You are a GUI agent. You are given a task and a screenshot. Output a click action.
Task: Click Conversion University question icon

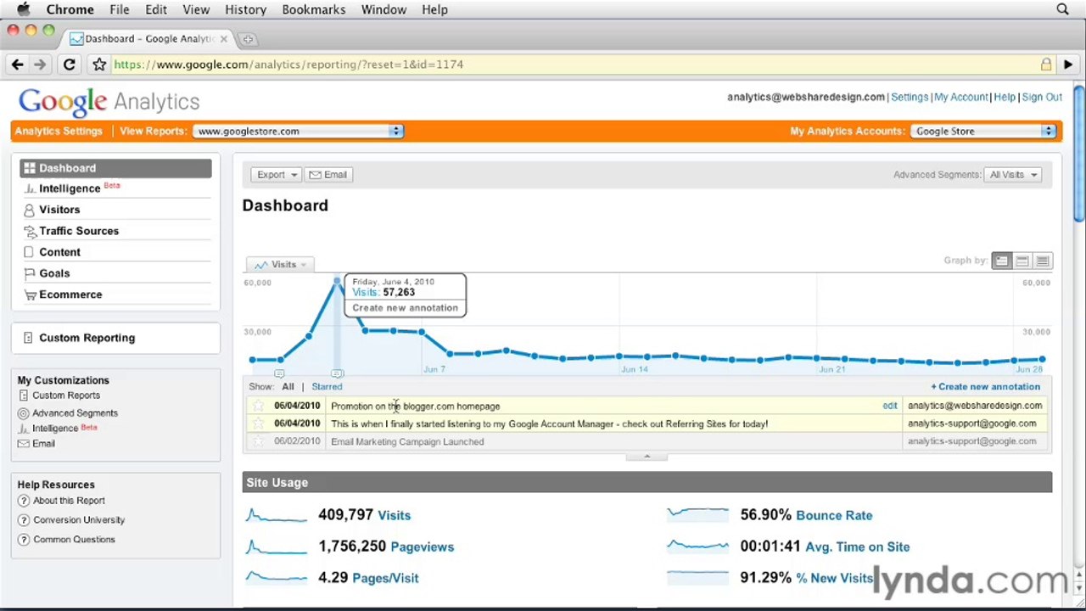coord(24,520)
